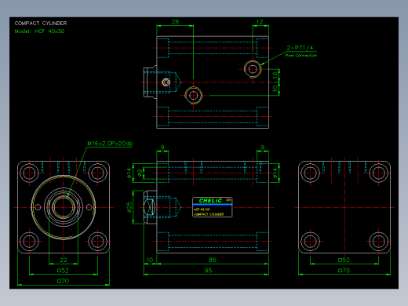The image size is (408, 306).
Task: Click the 12 dimension in top view
Action: tap(260, 22)
